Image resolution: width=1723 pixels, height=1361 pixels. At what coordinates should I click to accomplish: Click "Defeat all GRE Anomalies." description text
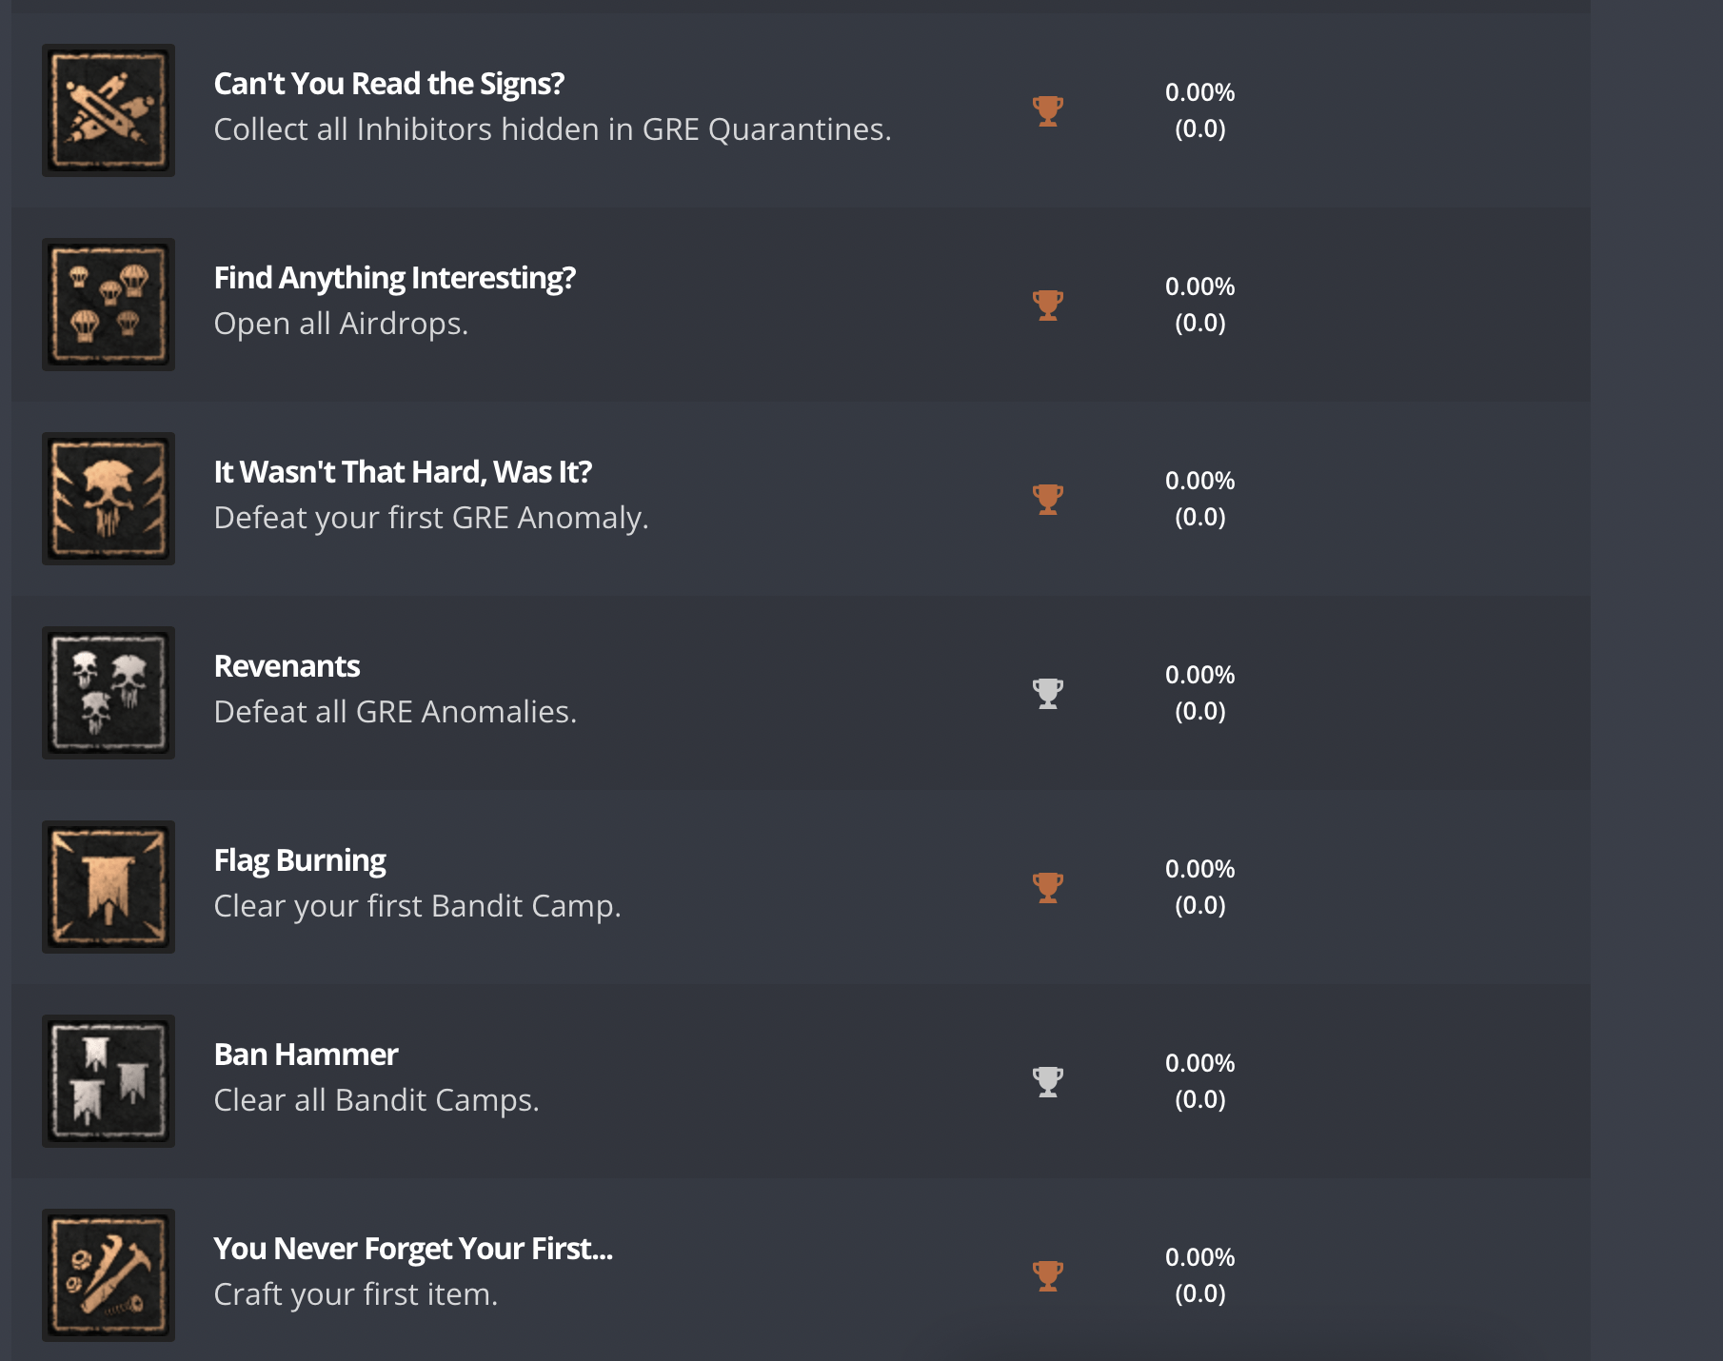(395, 712)
